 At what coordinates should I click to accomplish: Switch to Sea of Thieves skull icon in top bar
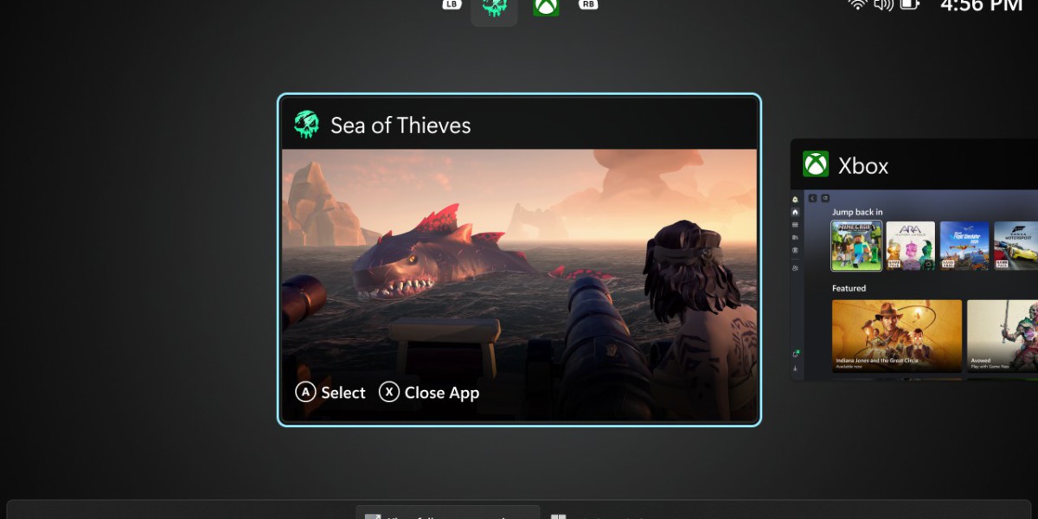[494, 7]
